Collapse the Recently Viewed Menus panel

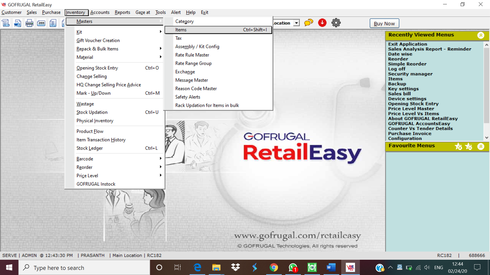[481, 35]
